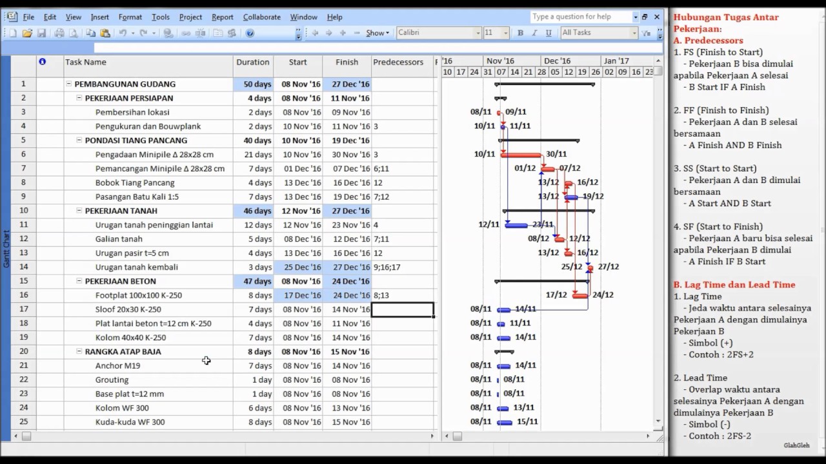Viewport: 826px width, 464px height.
Task: Open the Show outline level dropdown
Action: pyautogui.click(x=378, y=33)
